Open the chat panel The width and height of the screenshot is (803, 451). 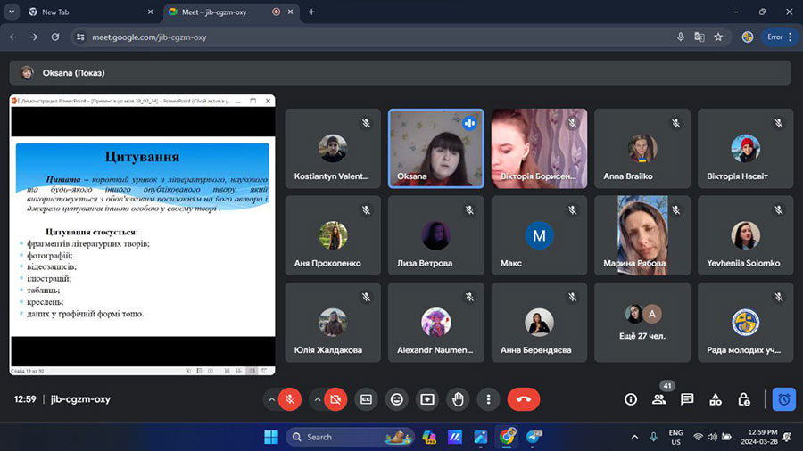pyautogui.click(x=687, y=399)
